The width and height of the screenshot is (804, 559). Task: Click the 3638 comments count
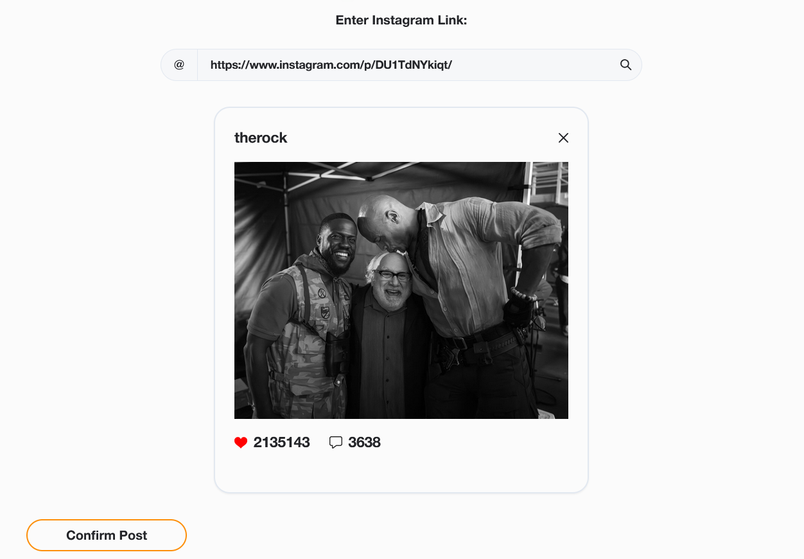[364, 442]
